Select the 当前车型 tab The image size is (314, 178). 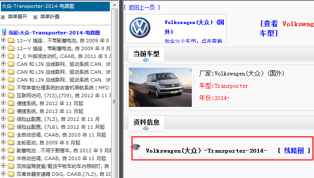coord(146,55)
